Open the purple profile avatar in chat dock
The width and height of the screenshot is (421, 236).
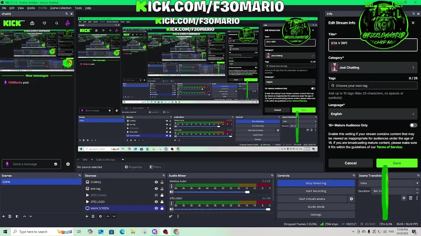[x=68, y=23]
